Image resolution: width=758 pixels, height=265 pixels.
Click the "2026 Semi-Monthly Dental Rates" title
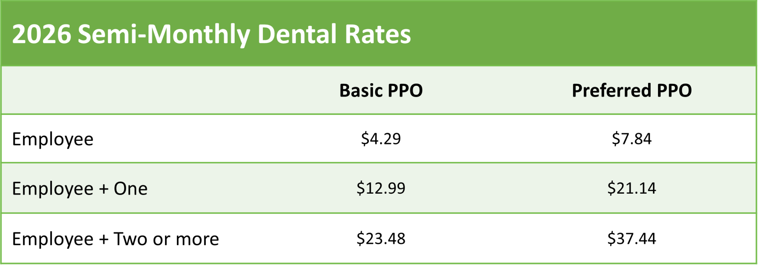click(211, 34)
